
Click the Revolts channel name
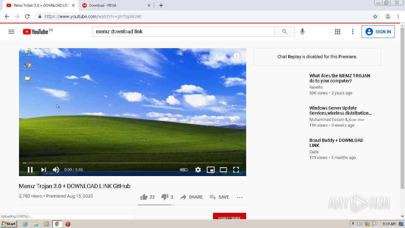[316, 87]
